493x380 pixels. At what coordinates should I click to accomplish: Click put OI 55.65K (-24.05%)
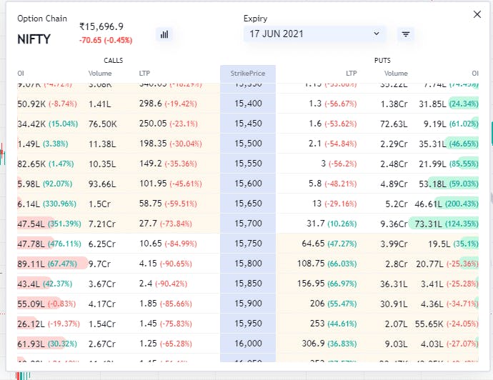pyautogui.click(x=447, y=324)
